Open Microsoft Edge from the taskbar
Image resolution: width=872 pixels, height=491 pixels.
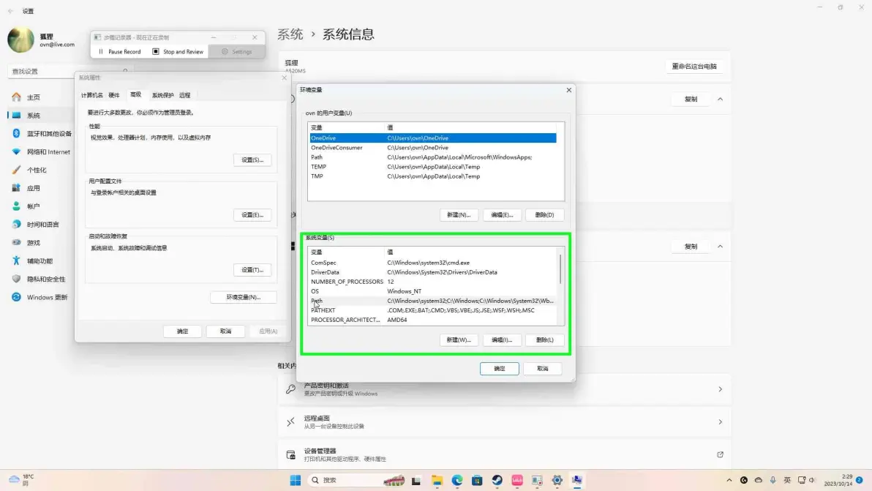click(x=457, y=480)
